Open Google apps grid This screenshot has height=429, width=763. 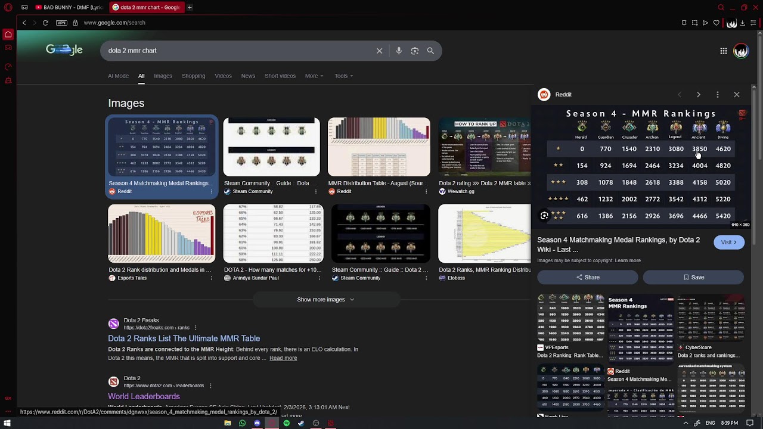(x=724, y=51)
